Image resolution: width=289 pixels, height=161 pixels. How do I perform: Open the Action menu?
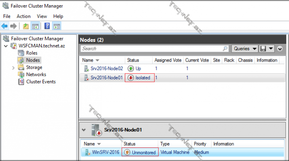point(23,16)
